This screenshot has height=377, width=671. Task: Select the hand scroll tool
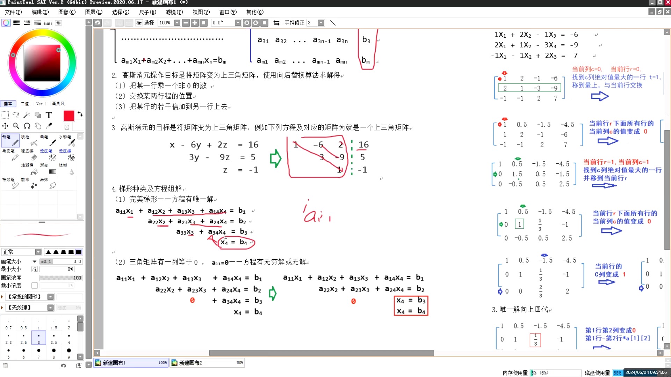coord(38,126)
